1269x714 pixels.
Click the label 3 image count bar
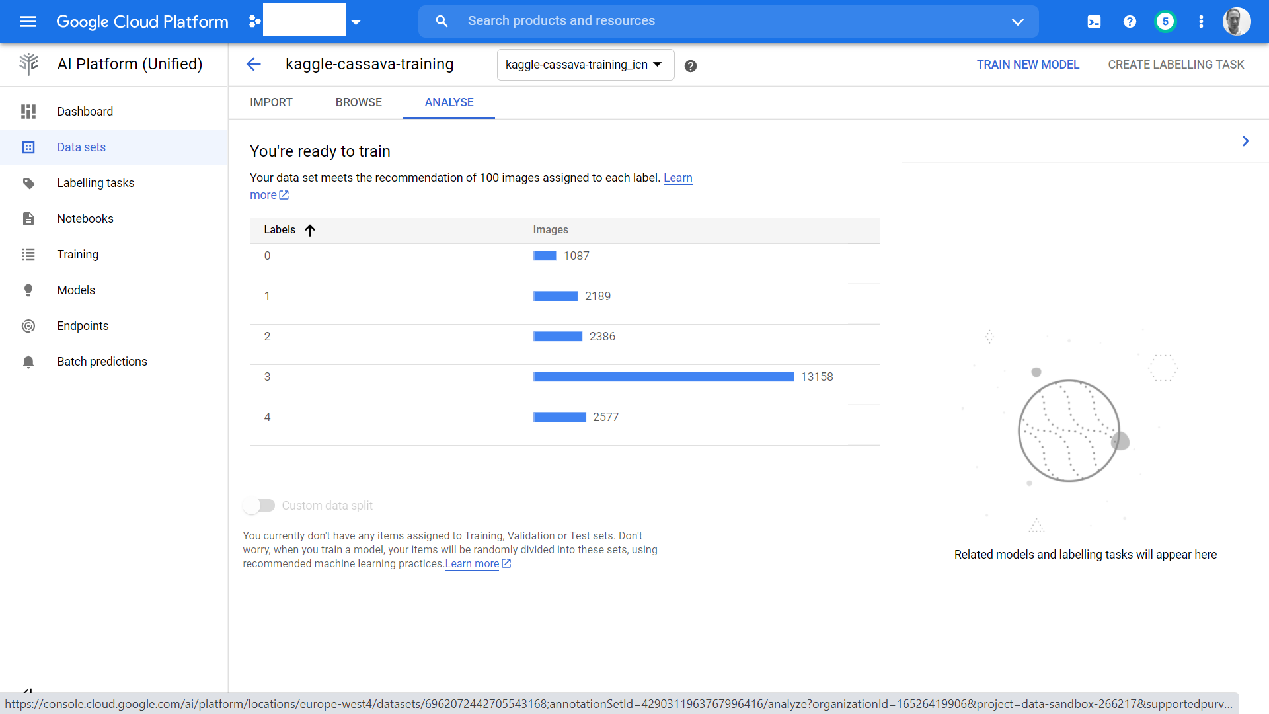[x=663, y=377]
